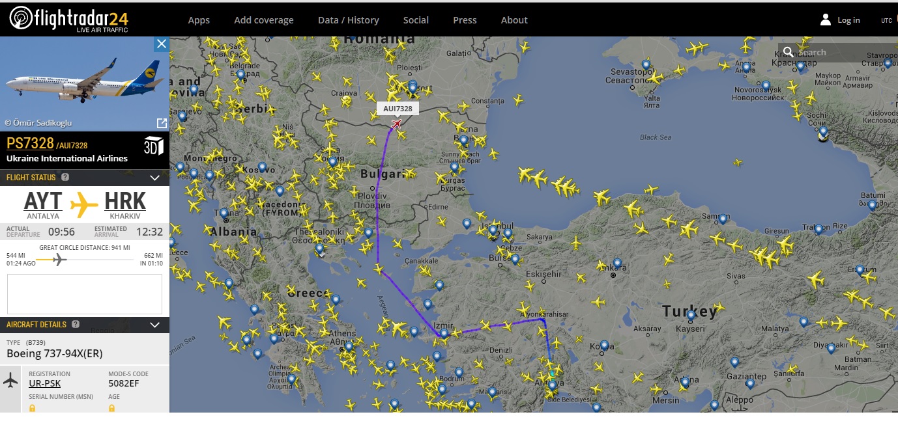Open the PS7328 flight number link

30,144
